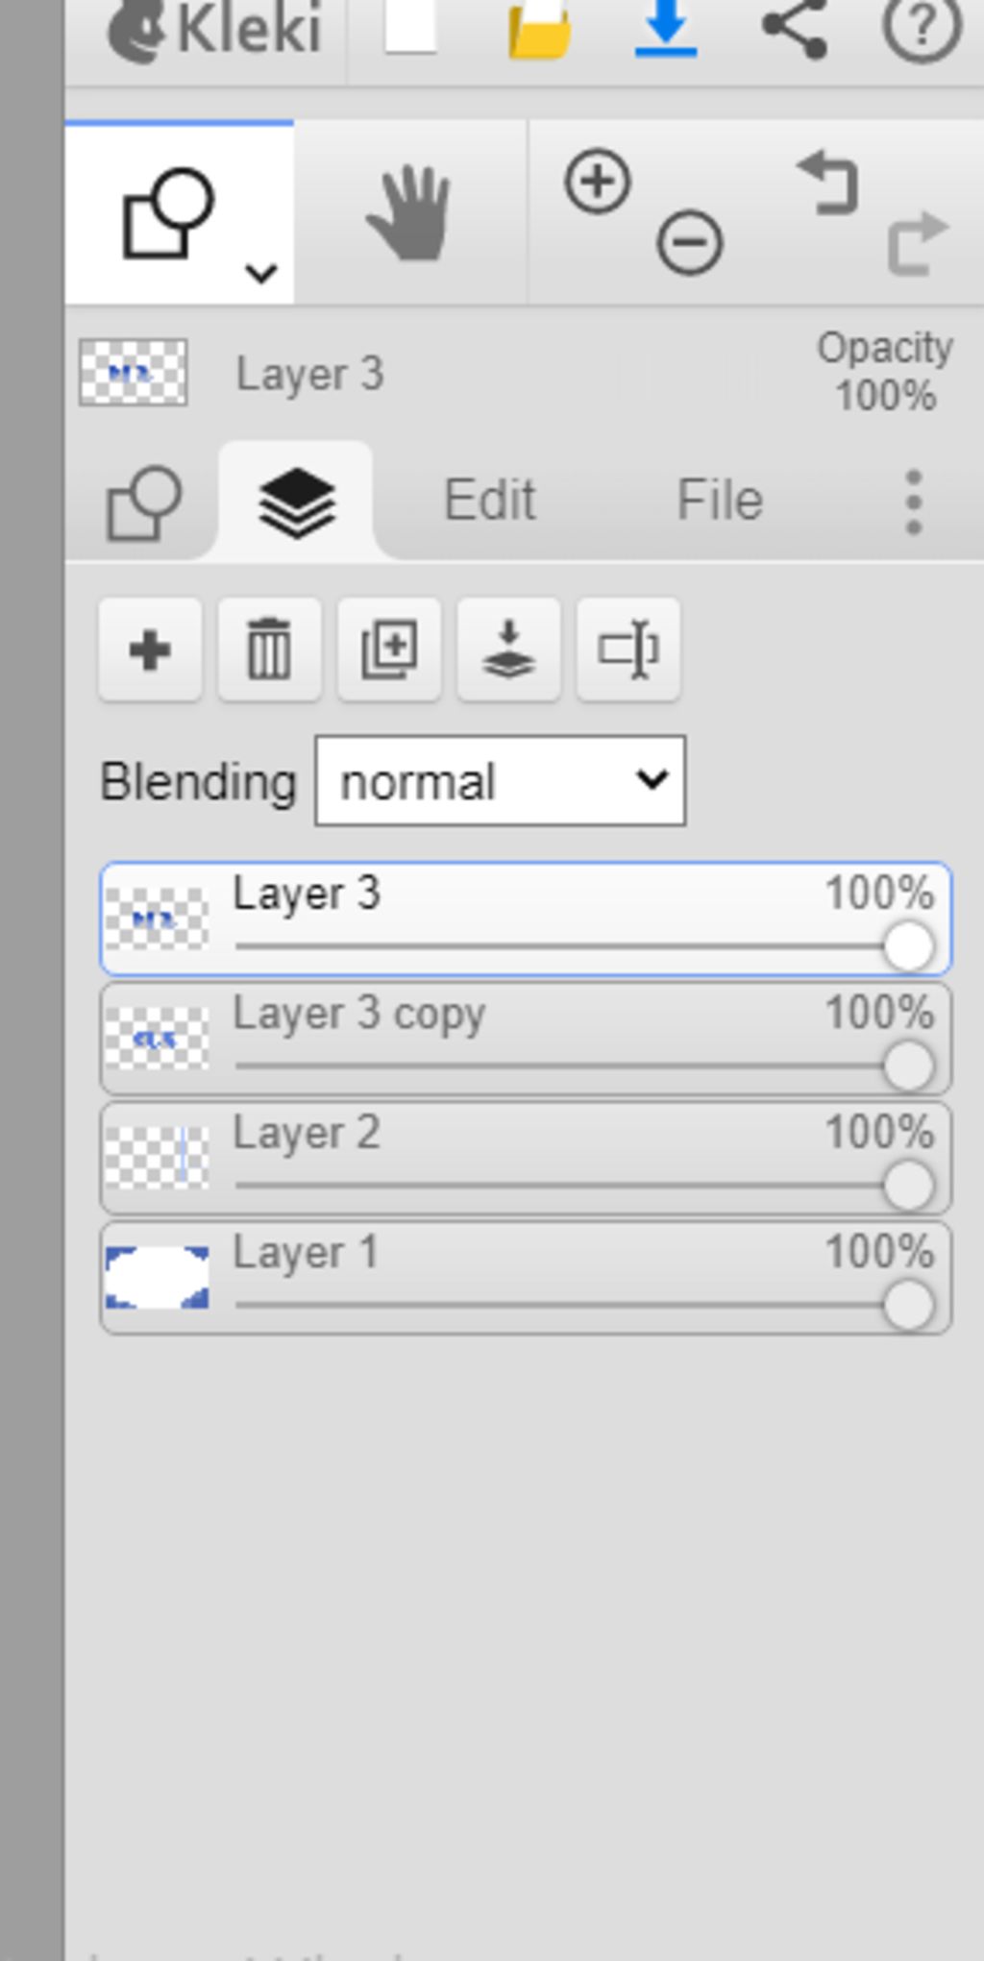
Task: Click the zoom in icon
Action: click(597, 182)
